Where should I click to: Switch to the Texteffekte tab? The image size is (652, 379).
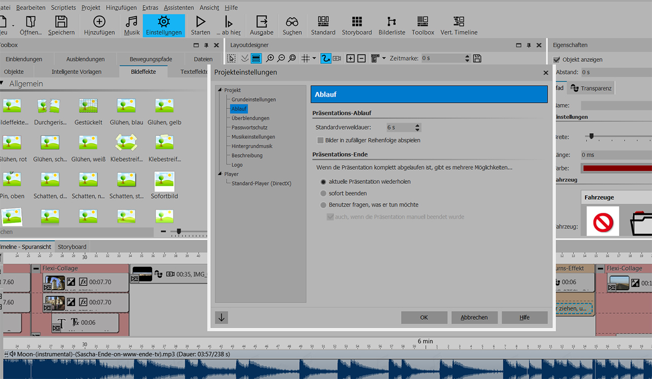pyautogui.click(x=194, y=72)
